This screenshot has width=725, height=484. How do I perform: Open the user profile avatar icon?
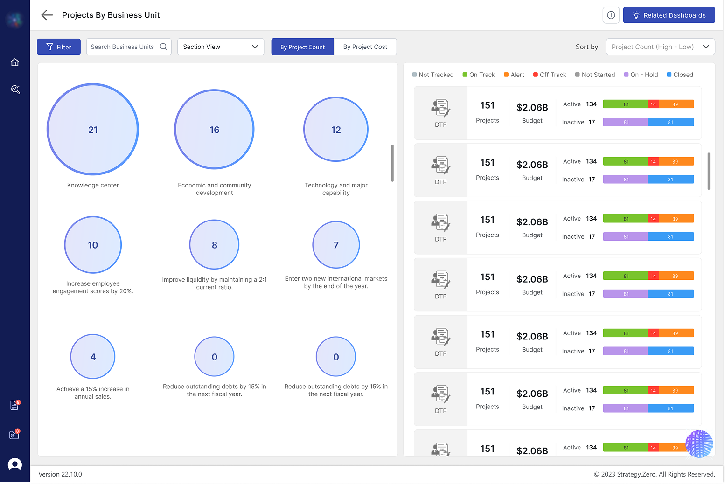[15, 464]
